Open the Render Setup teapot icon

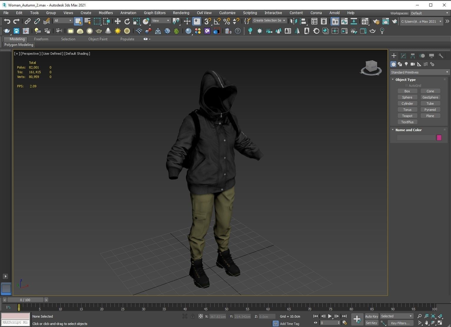pos(376,21)
